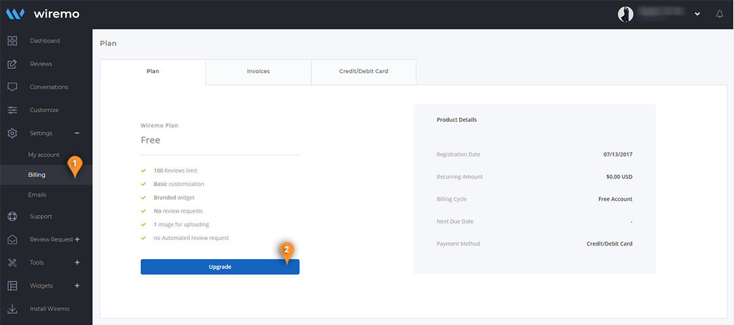Switch to the Invoices tab

(x=258, y=71)
